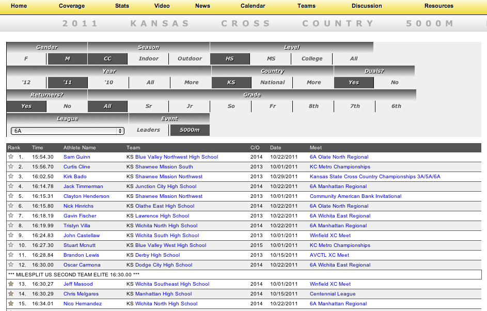Open the Teams menu

[x=306, y=6]
